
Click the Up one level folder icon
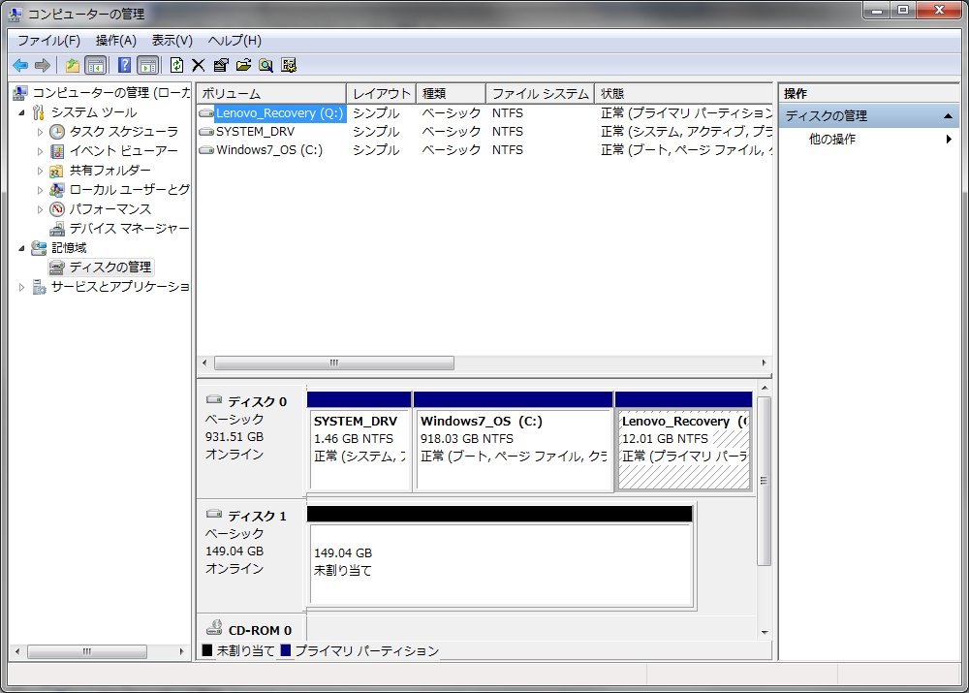tap(73, 65)
